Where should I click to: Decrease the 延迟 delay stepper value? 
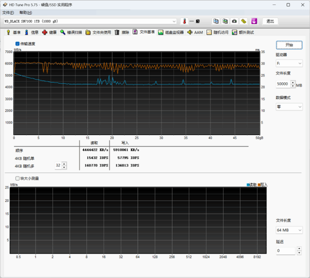[299, 252]
